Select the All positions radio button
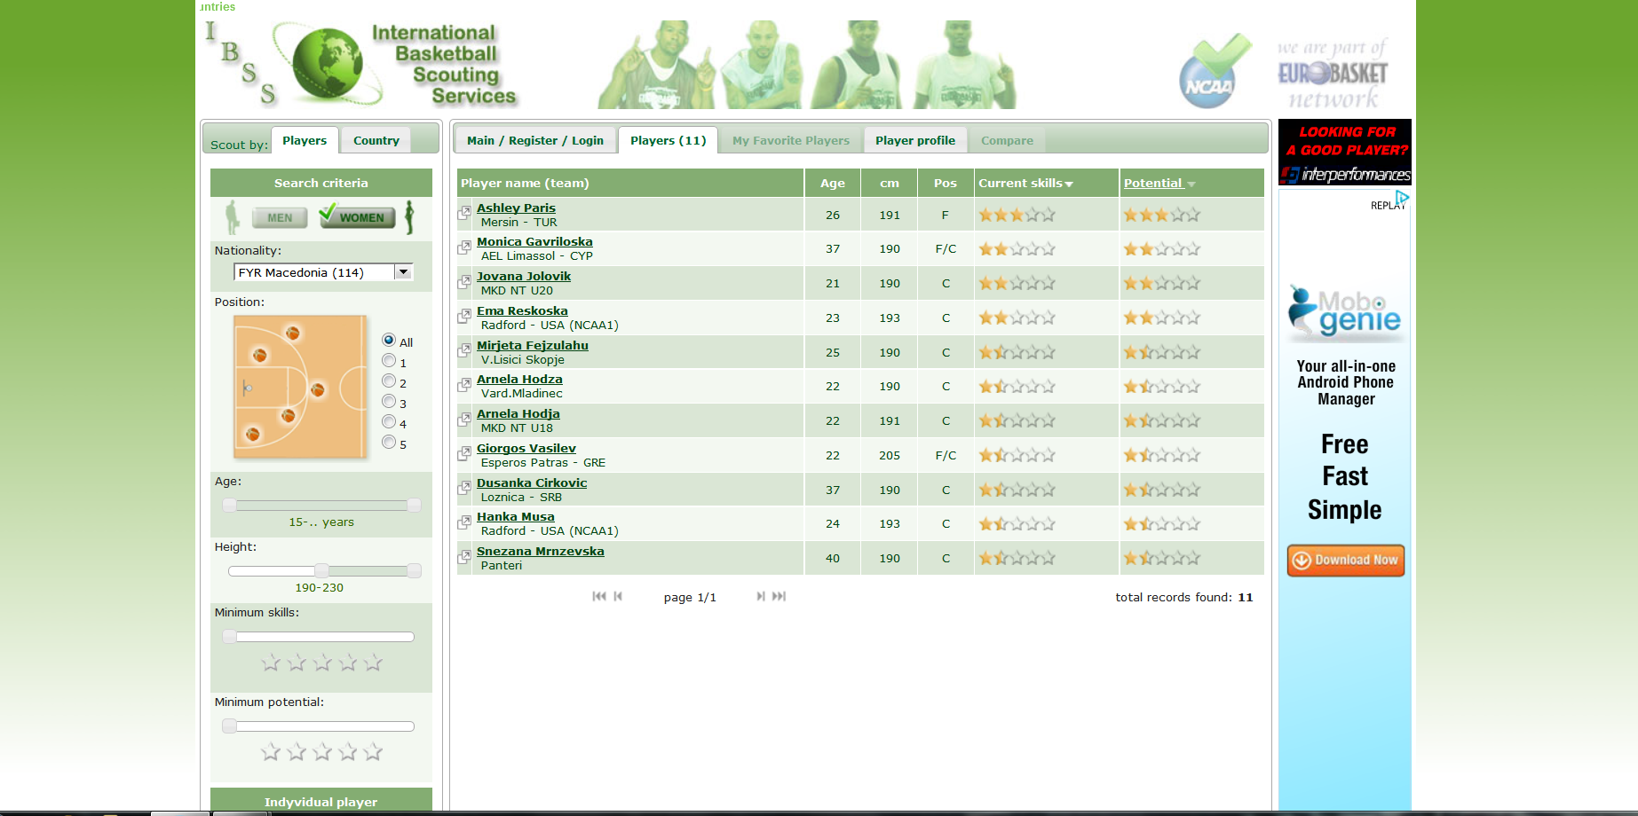Image resolution: width=1638 pixels, height=816 pixels. point(389,341)
